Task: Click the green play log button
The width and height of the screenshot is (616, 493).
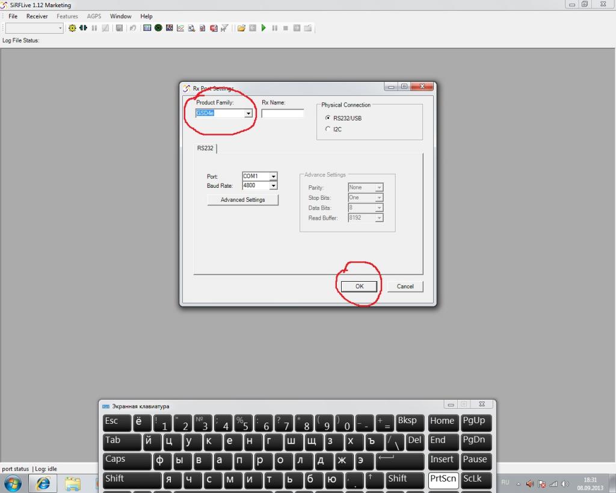Action: 263,28
